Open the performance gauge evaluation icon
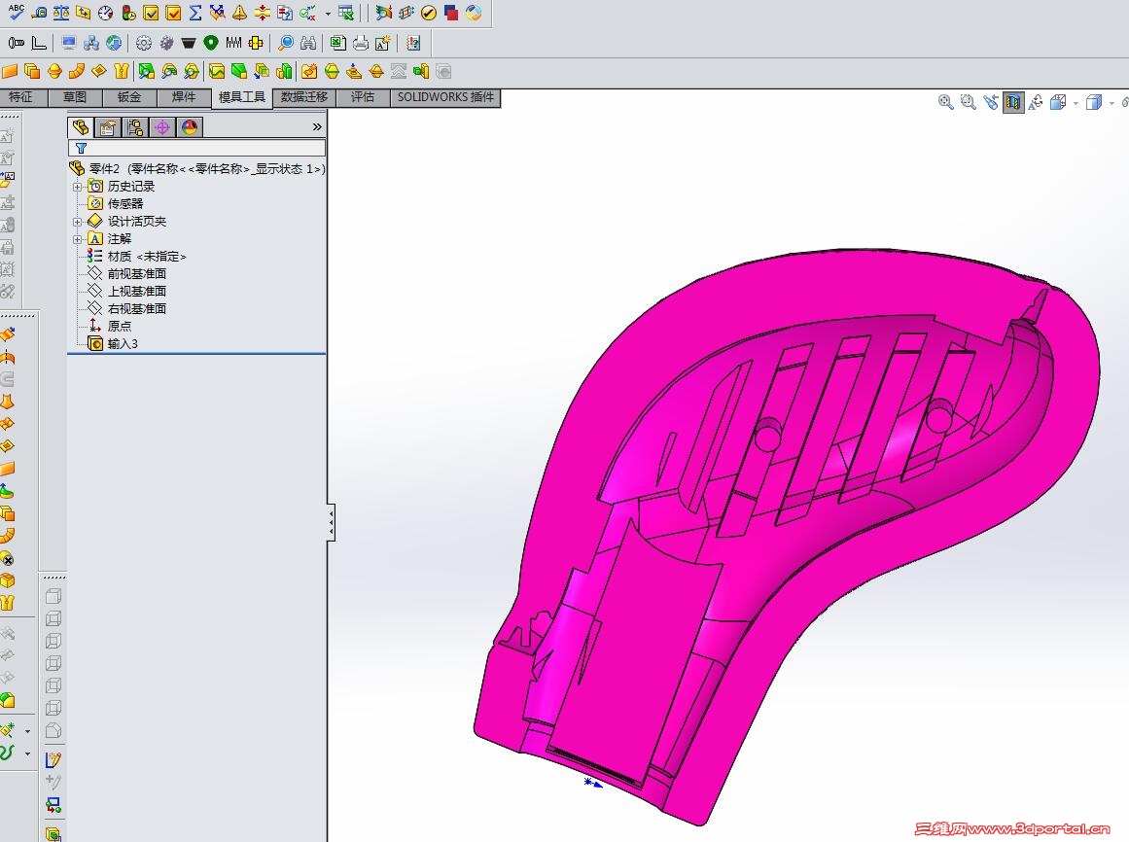The image size is (1129, 842). click(106, 13)
